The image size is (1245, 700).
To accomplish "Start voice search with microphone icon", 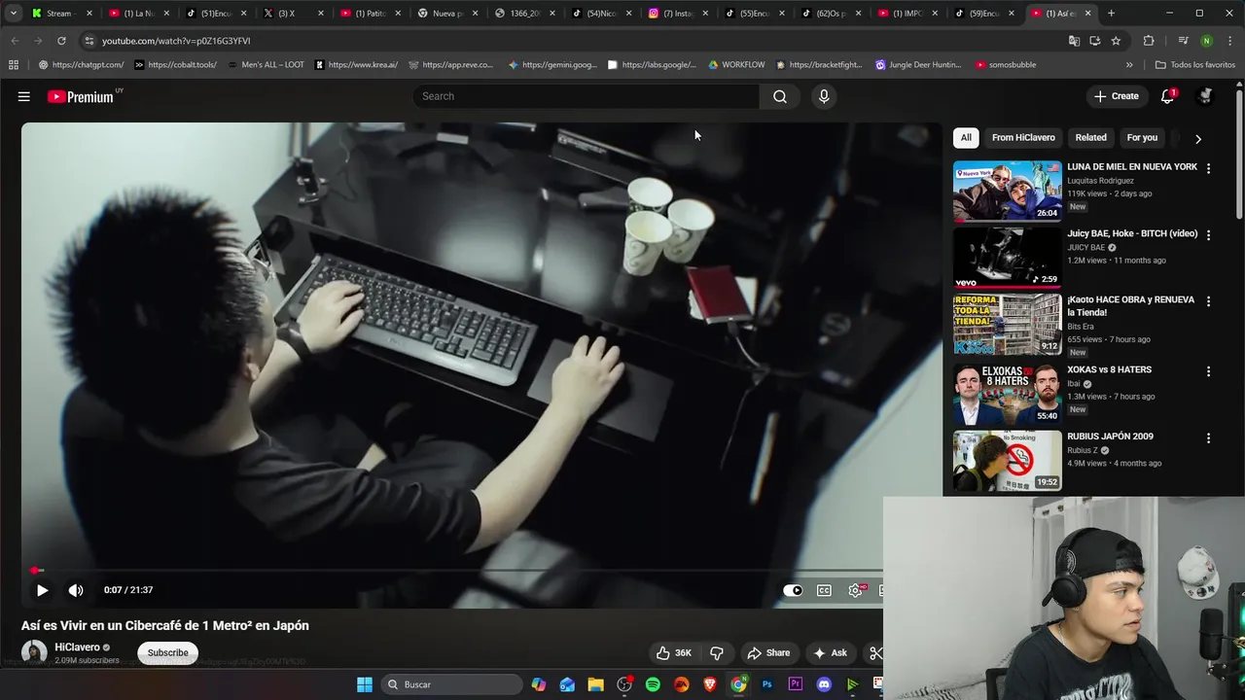I will pos(824,96).
